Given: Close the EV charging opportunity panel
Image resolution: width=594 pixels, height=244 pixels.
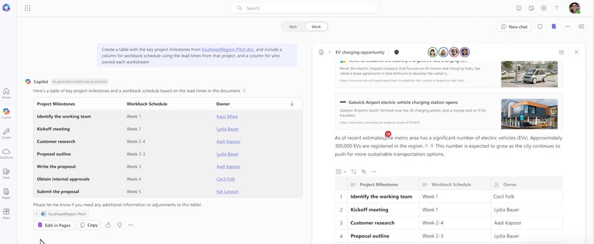Looking at the screenshot, I should (576, 52).
